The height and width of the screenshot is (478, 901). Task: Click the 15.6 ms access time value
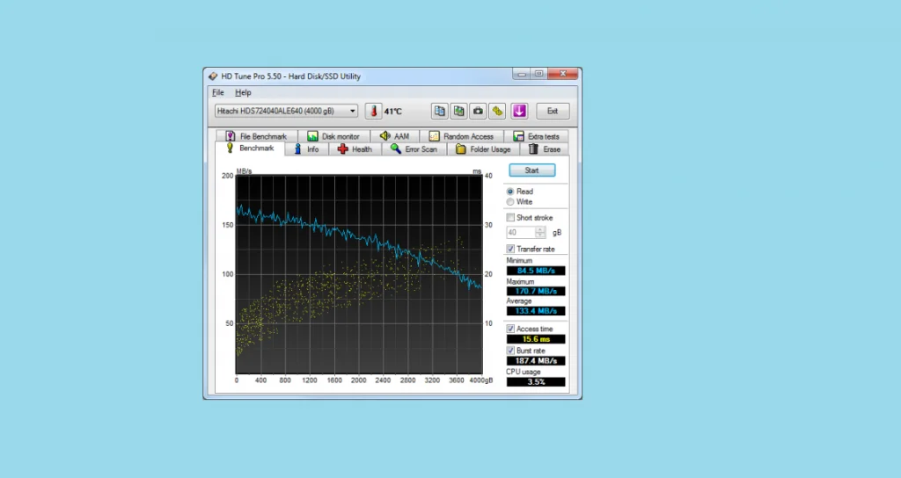pyautogui.click(x=536, y=339)
